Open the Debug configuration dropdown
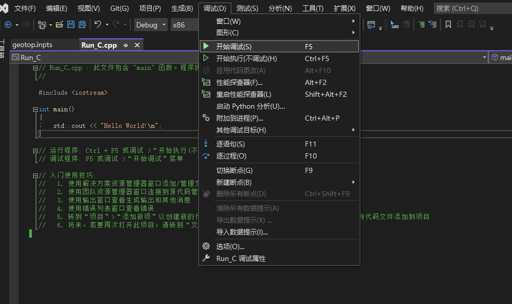This screenshot has width=512, height=304. pyautogui.click(x=151, y=25)
